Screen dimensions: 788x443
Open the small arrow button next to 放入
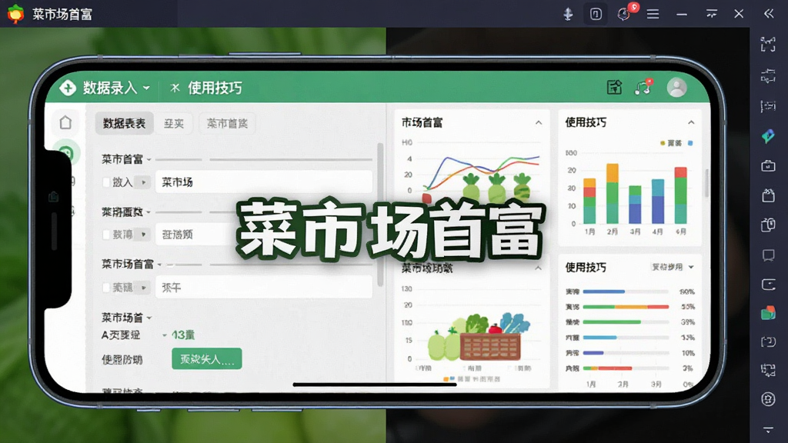pos(144,182)
